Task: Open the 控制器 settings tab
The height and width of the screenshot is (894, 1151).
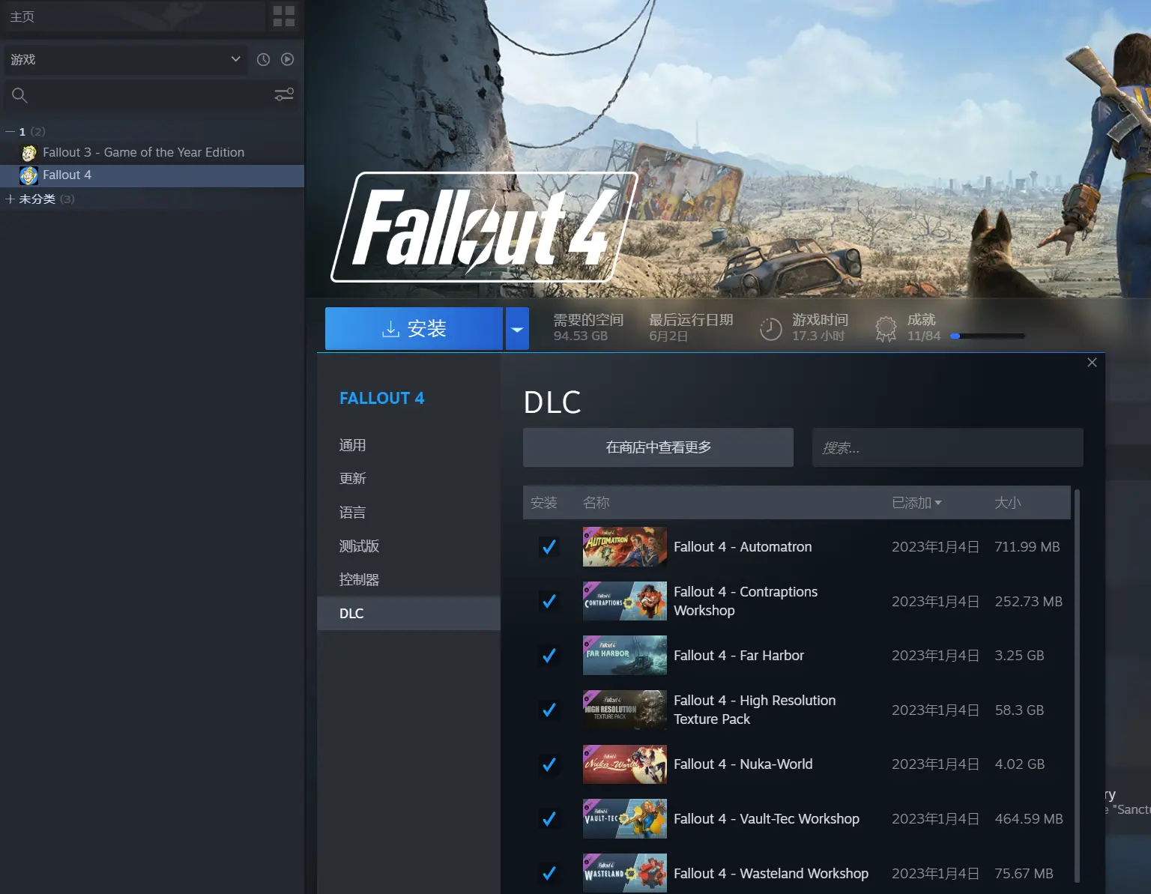Action: tap(408, 580)
